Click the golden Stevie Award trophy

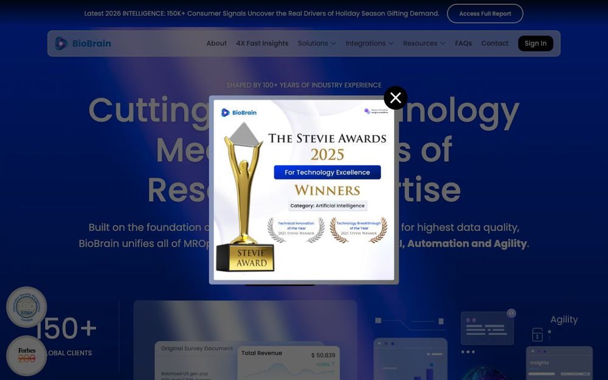[244, 198]
